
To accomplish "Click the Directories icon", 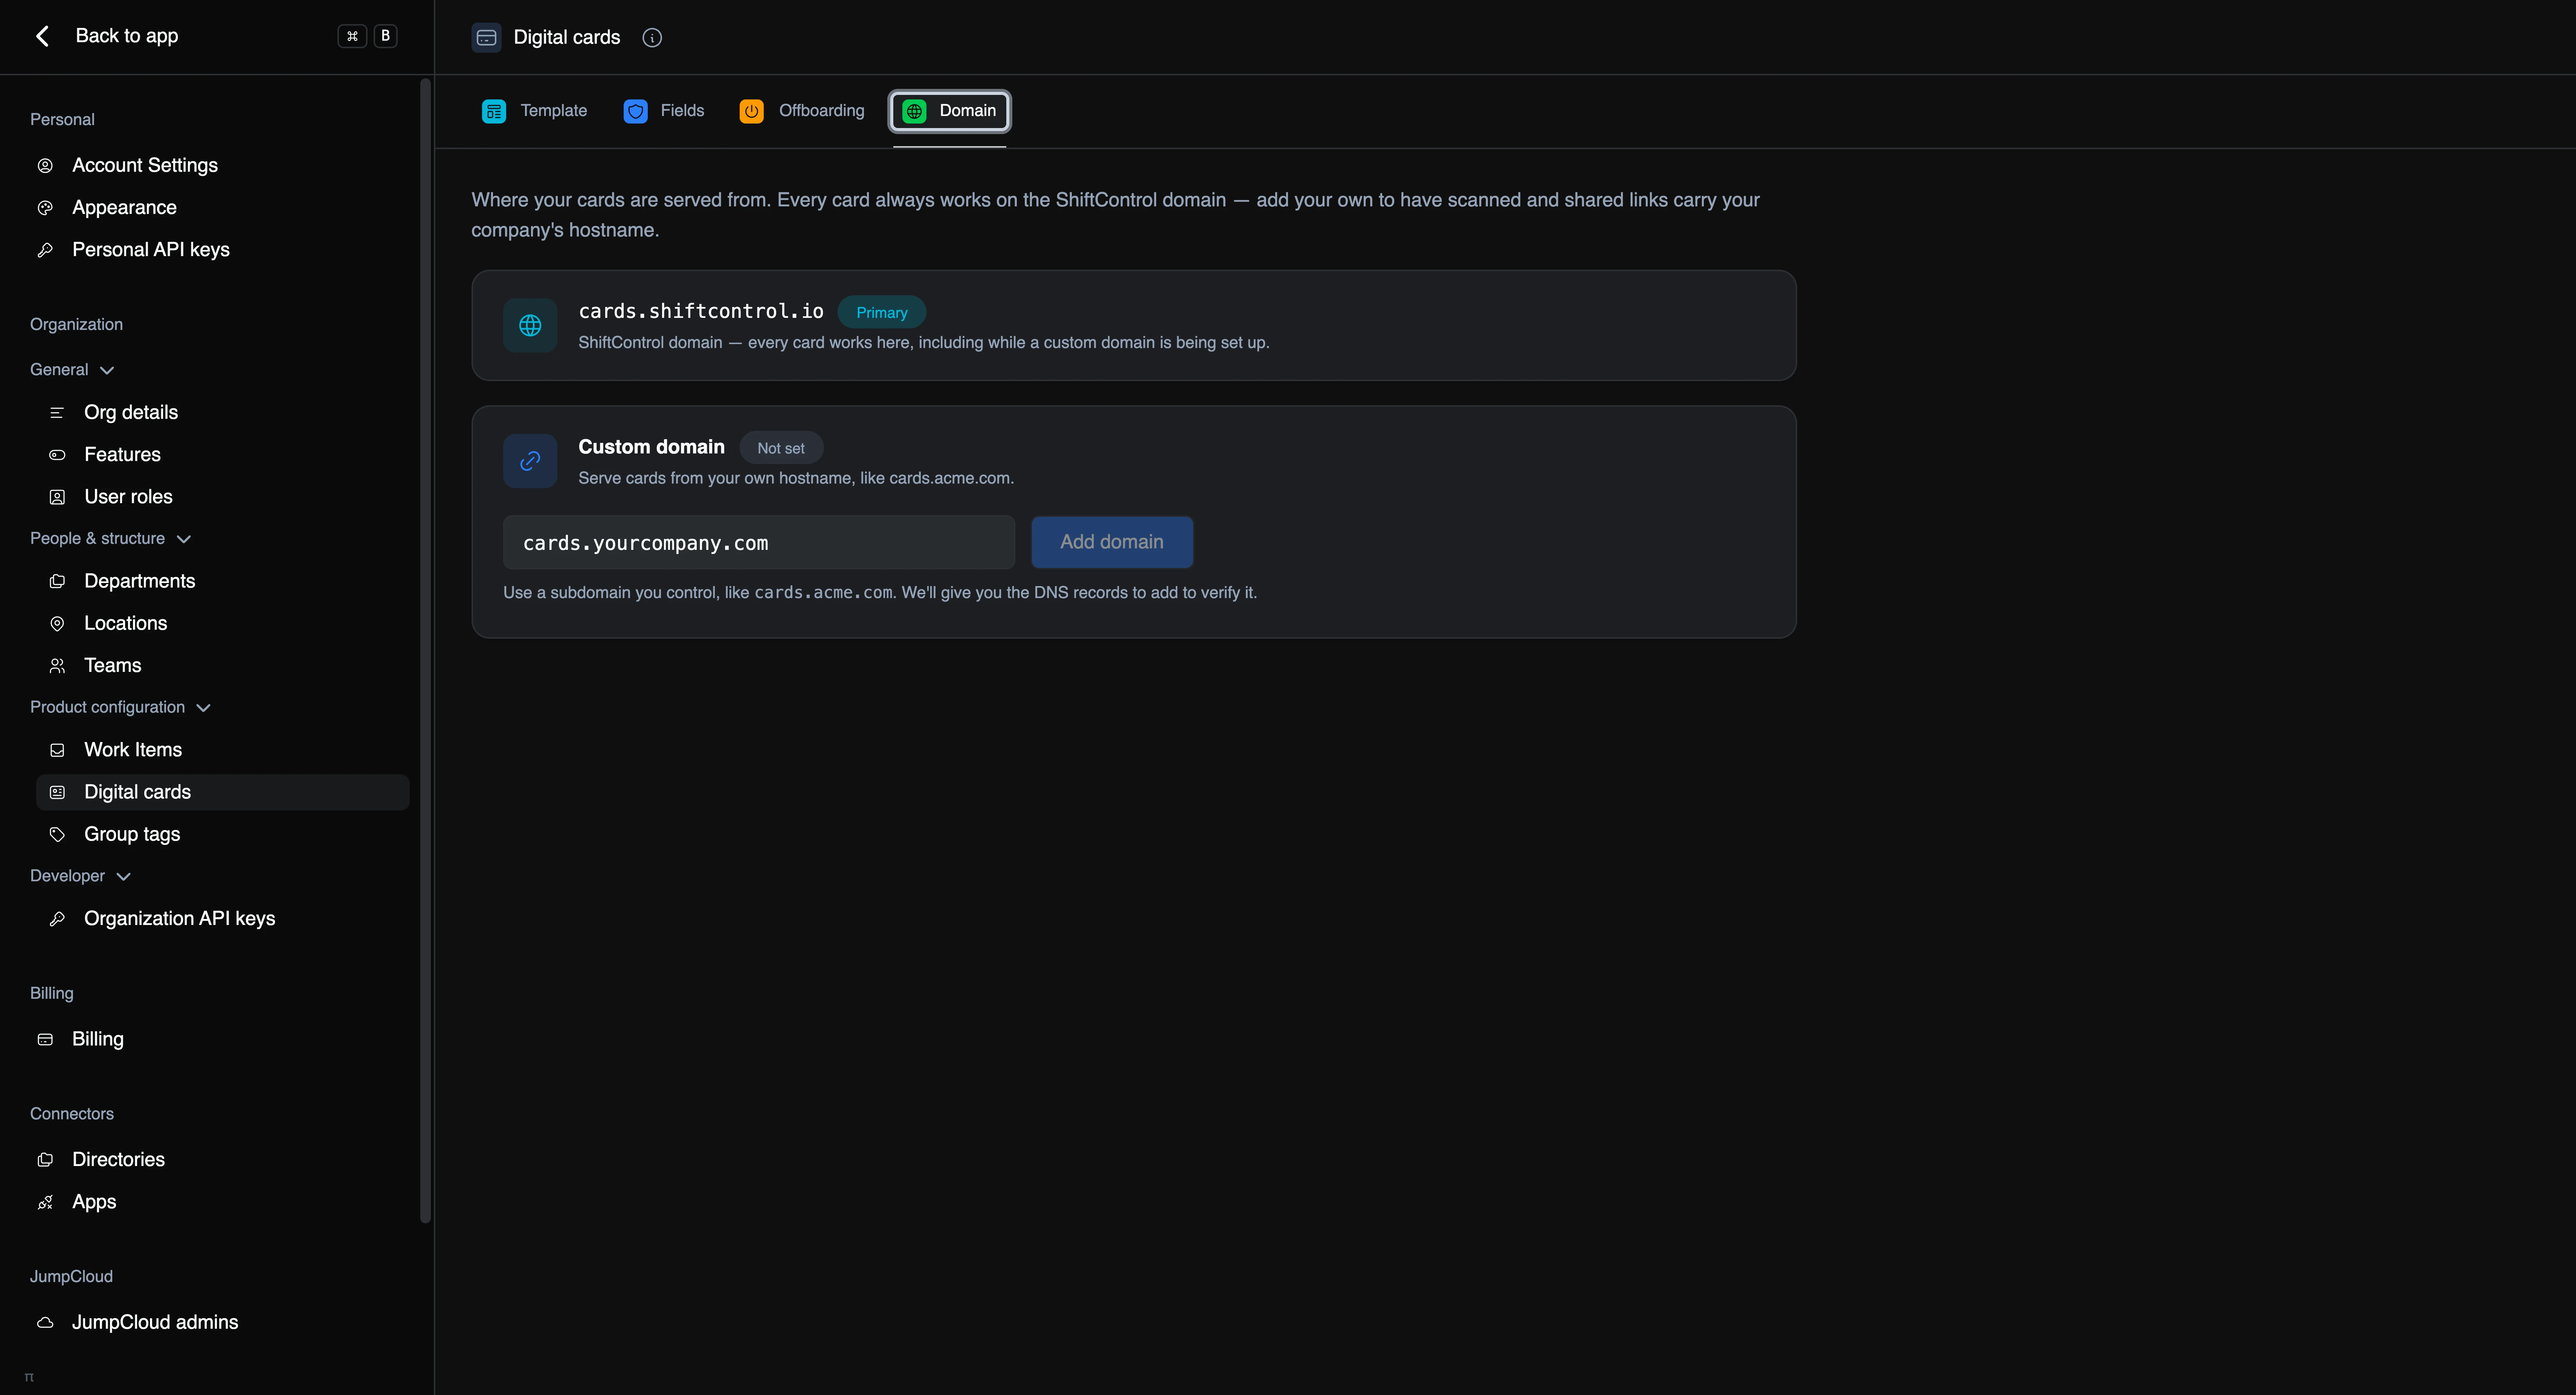I will point(45,1160).
